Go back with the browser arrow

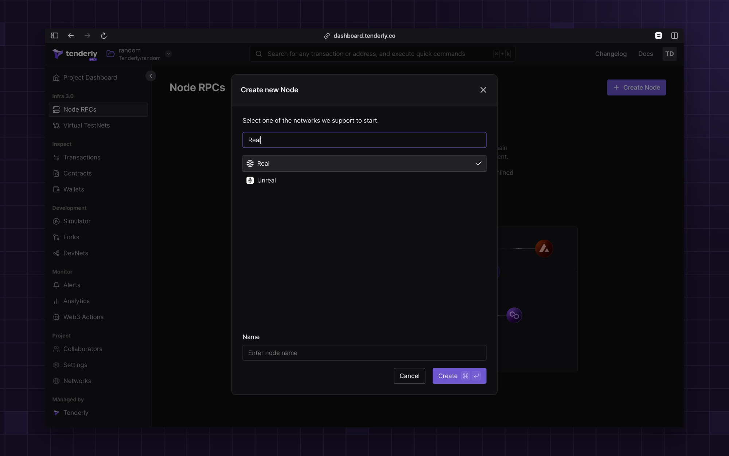[x=71, y=35]
